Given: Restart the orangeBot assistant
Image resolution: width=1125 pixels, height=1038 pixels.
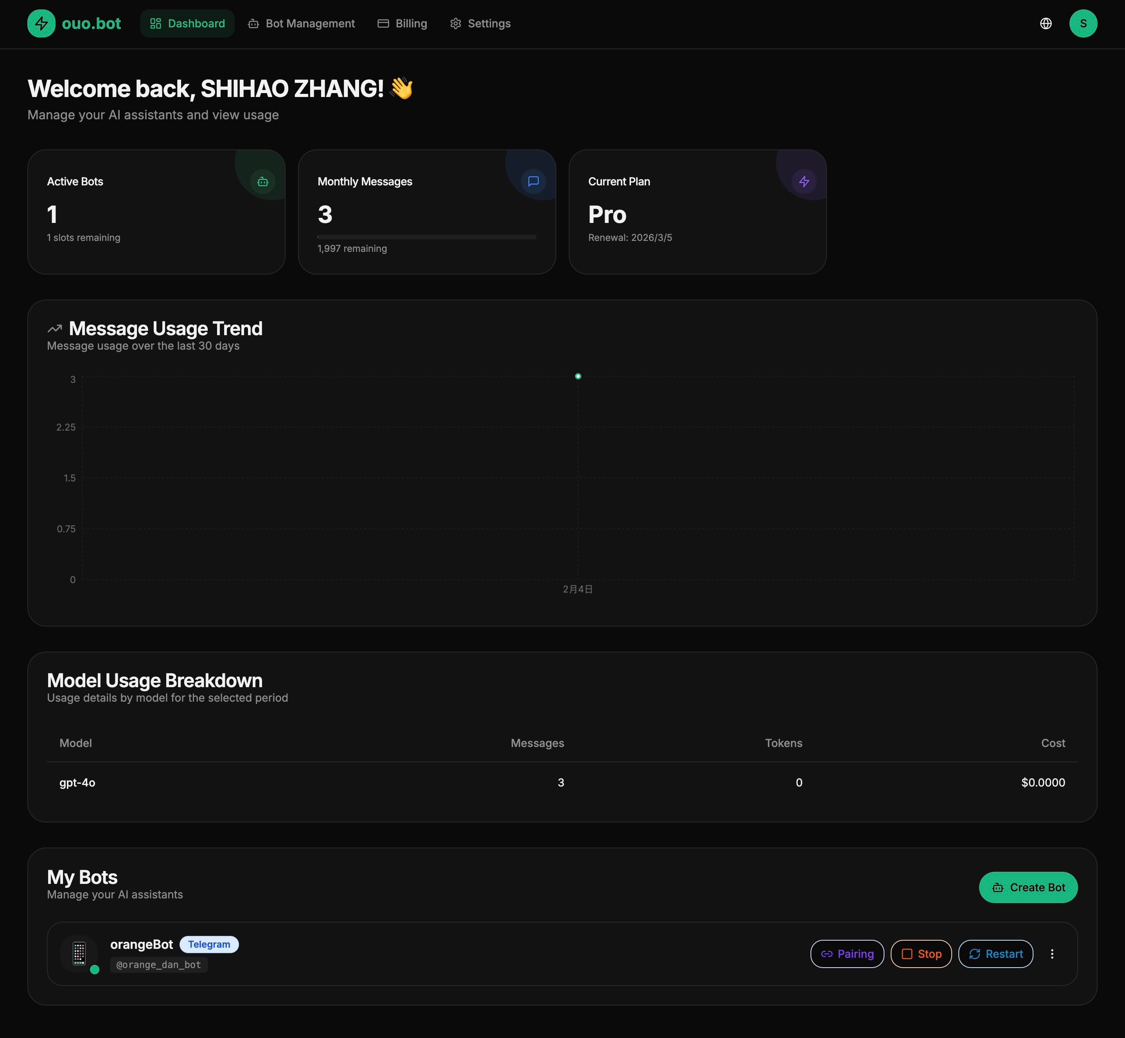Looking at the screenshot, I should click(x=995, y=954).
